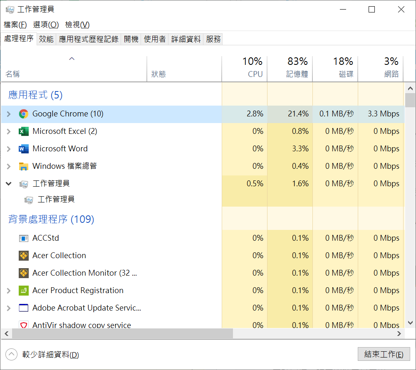Sort by the 記憶體 column header
The height and width of the screenshot is (370, 416).
pyautogui.click(x=290, y=69)
